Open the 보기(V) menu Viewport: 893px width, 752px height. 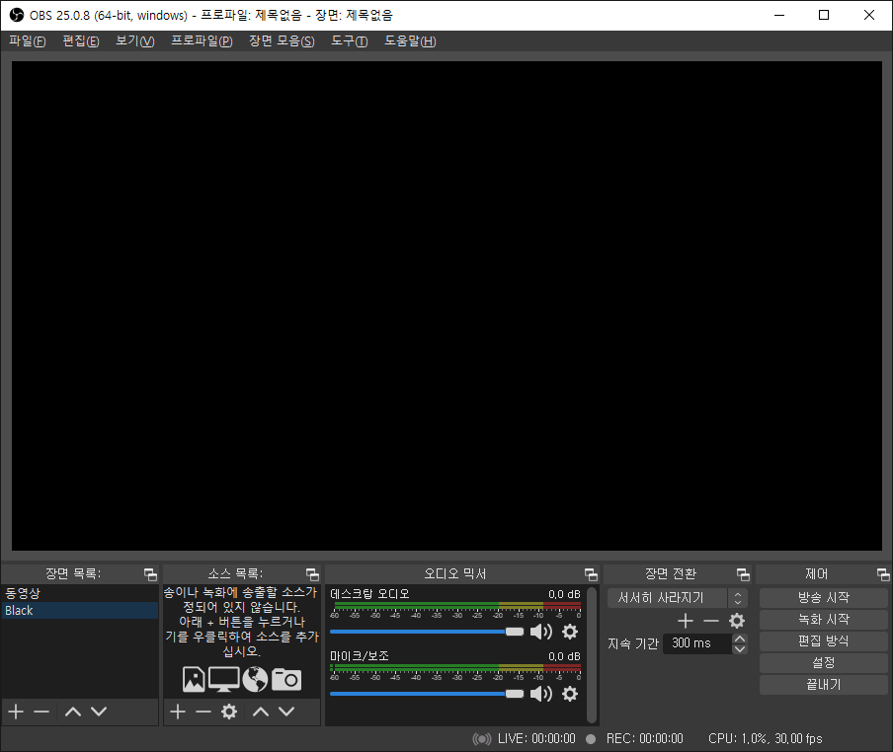point(135,41)
